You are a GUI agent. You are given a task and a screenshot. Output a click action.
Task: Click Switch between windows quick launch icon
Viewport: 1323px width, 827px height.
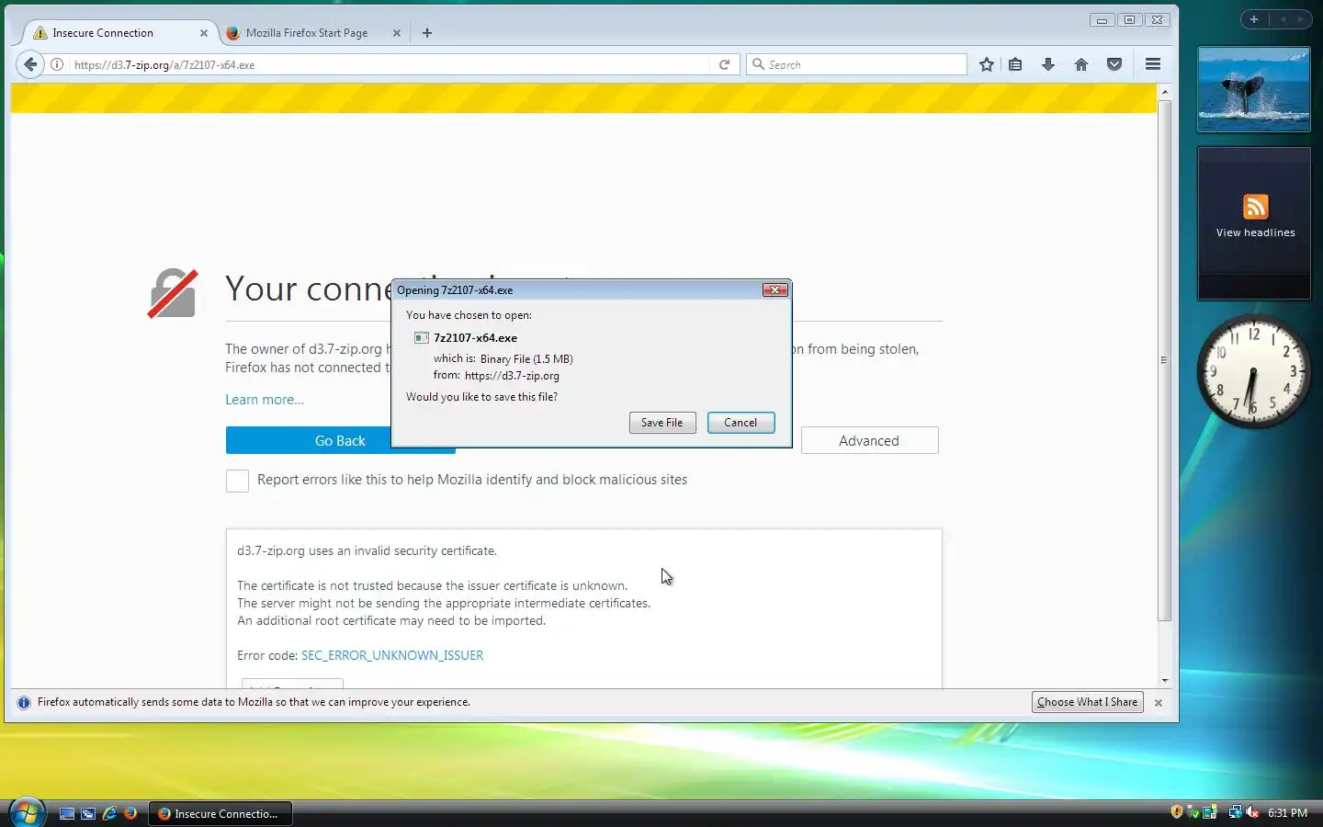tap(88, 813)
